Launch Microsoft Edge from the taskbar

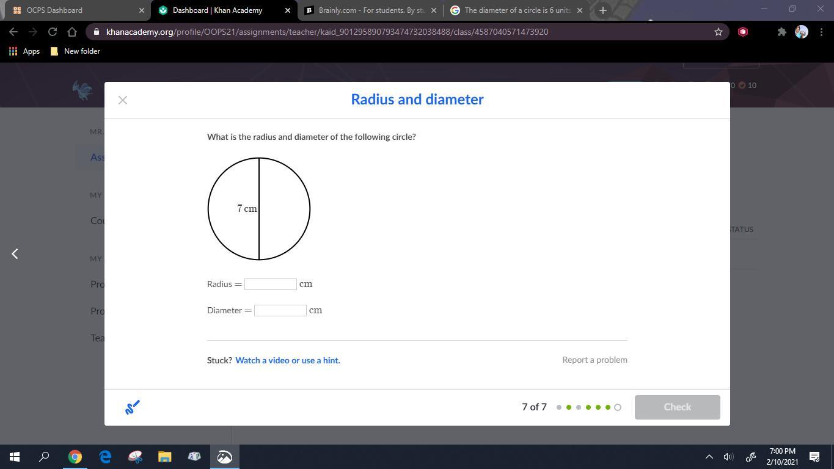click(105, 457)
